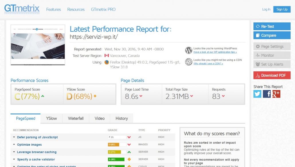This screenshot has height=167, width=295.
Task: Click green trend arrow for Leverage browser caching
Action: [x=129, y=152]
